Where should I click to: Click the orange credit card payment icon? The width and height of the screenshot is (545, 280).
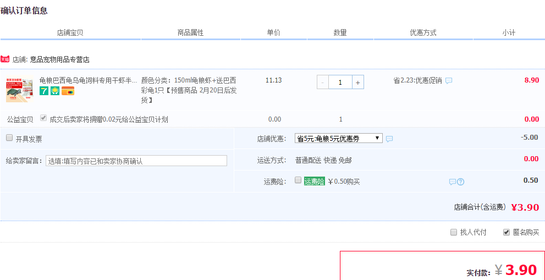coord(68,91)
